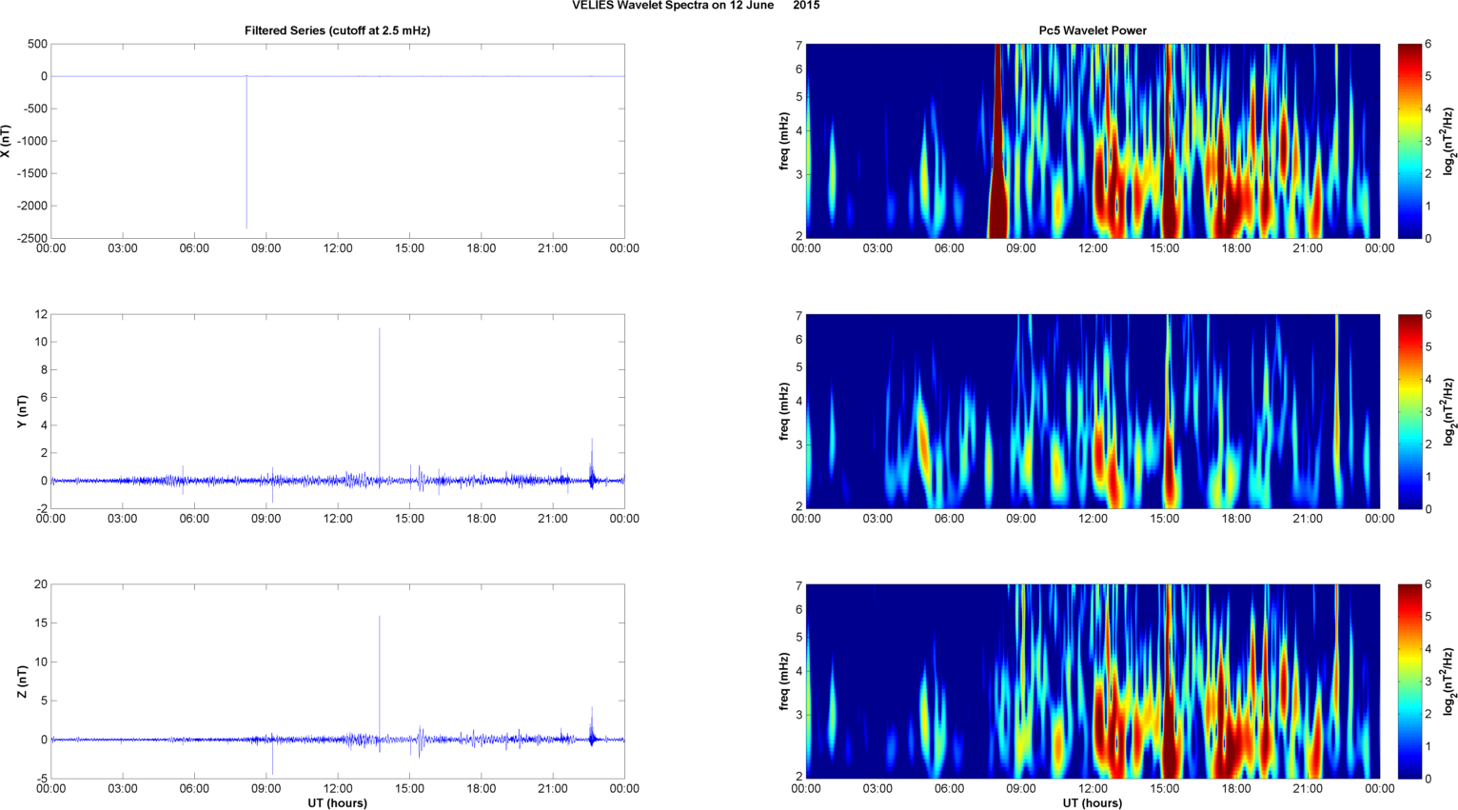Click the "-2500" tick on the X plot
Image resolution: width=1458 pixels, height=810 pixels.
(x=31, y=238)
